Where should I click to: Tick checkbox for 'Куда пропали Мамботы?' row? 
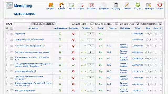[12, 71]
